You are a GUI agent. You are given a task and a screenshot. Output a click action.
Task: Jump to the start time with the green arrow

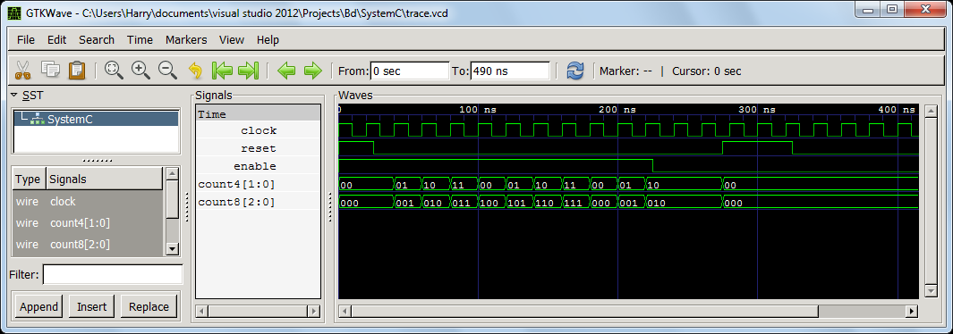pyautogui.click(x=223, y=71)
